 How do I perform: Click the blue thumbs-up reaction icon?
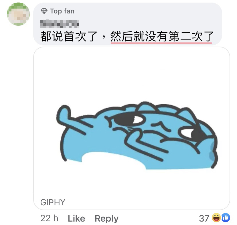226,218
